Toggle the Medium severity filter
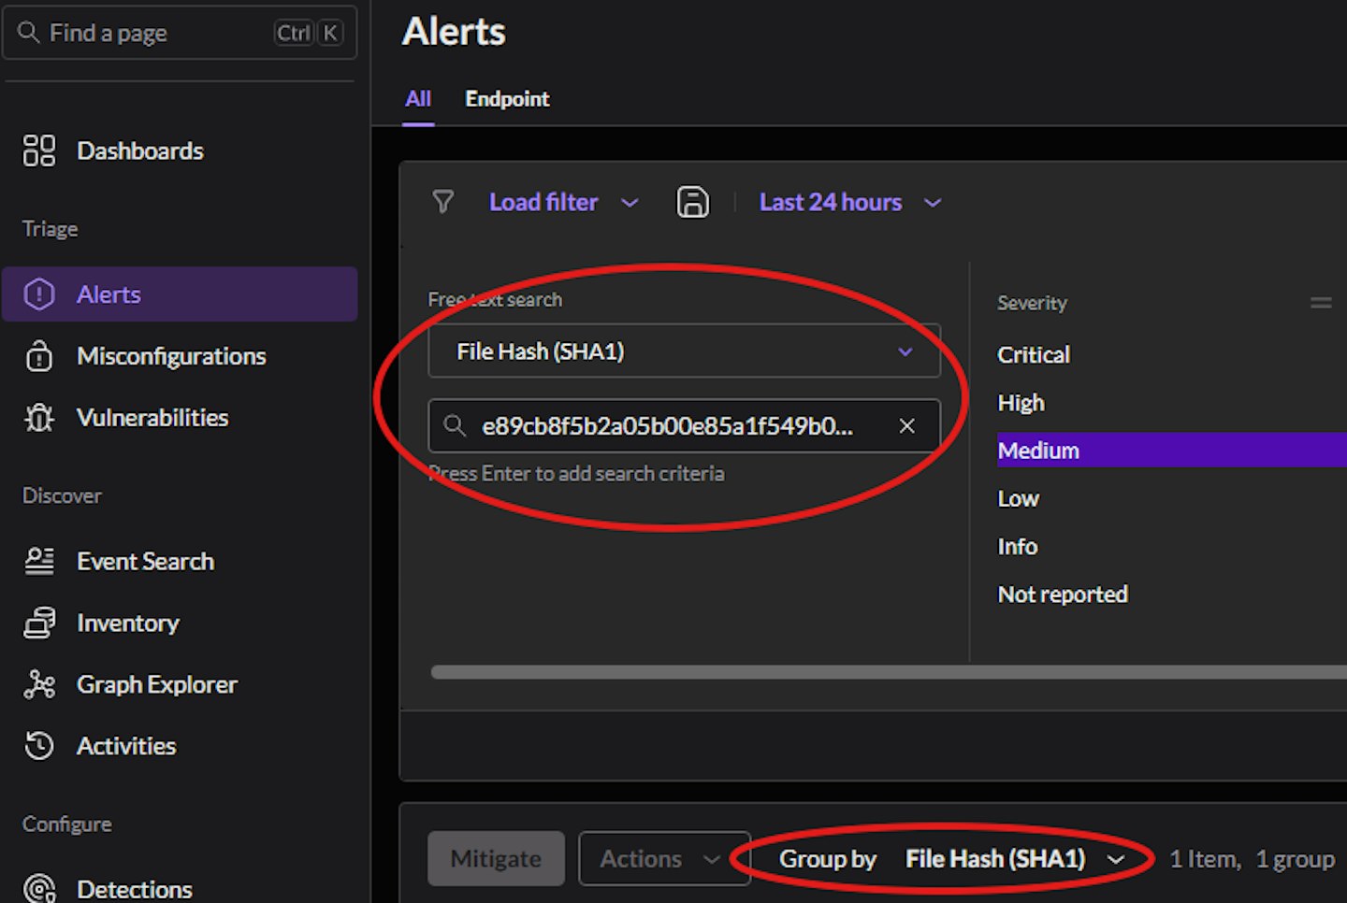Screen dimensions: 1347x903 (x=1171, y=451)
